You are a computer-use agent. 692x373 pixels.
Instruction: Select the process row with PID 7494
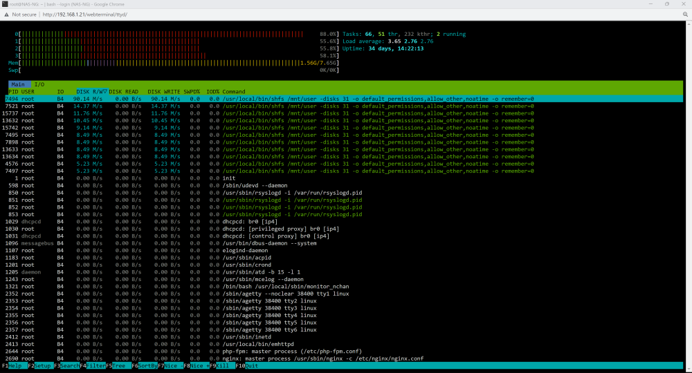click(x=344, y=99)
